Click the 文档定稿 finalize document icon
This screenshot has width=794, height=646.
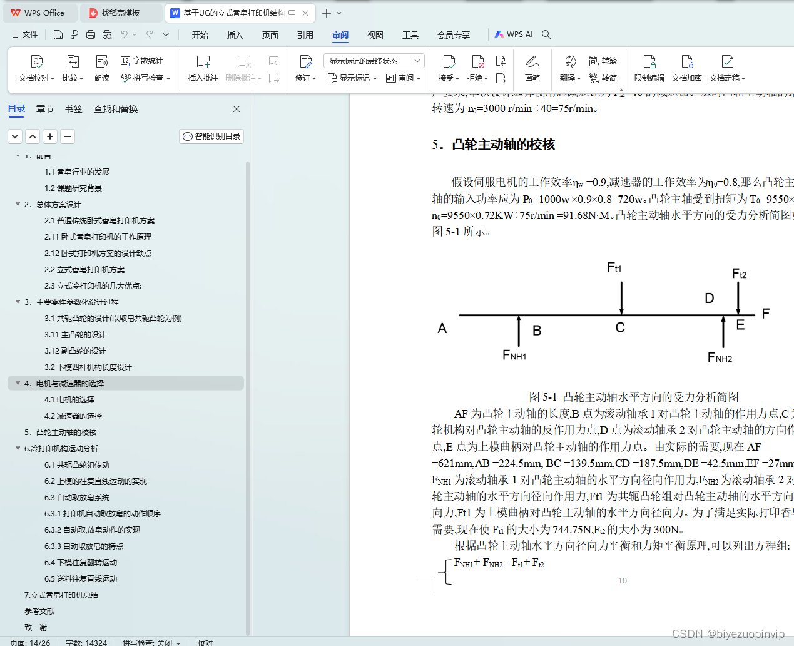727,61
